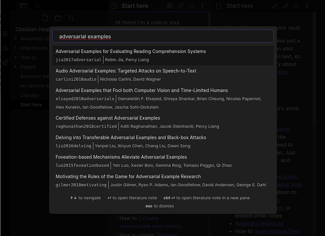The height and width of the screenshot is (236, 325).
Task: Open the file explorer tab icon
Action: (23, 6)
